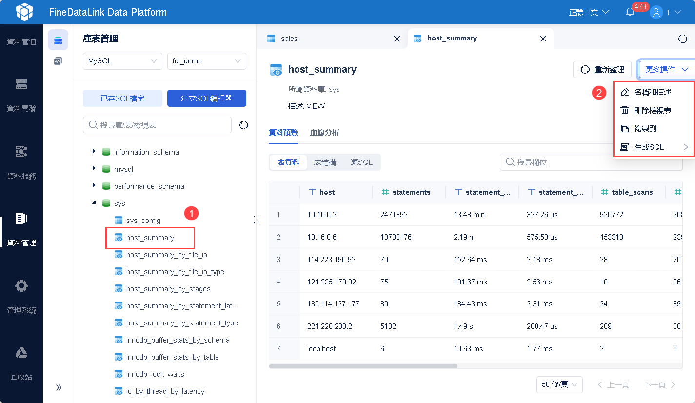The image size is (695, 403).
Task: Open 管理系統 gear icon
Action: coord(21,286)
